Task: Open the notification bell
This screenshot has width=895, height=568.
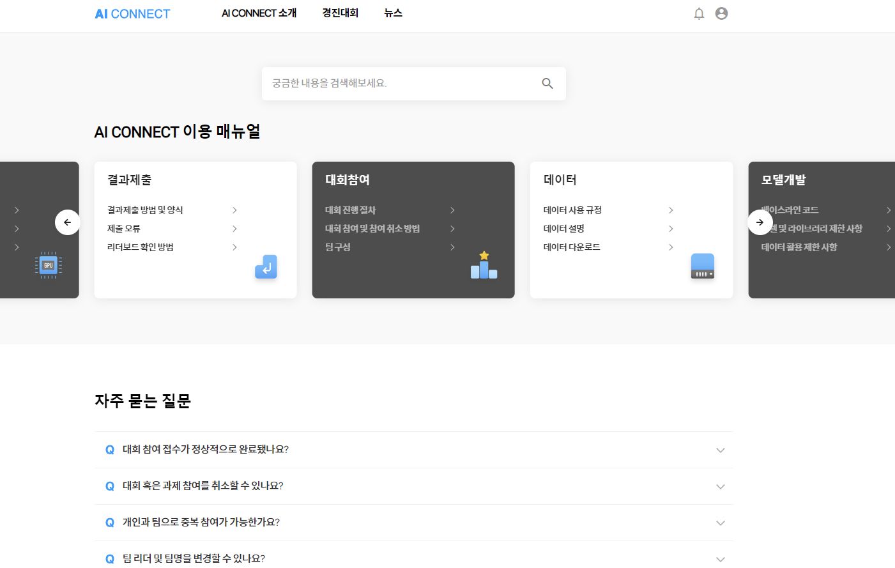Action: coord(699,13)
